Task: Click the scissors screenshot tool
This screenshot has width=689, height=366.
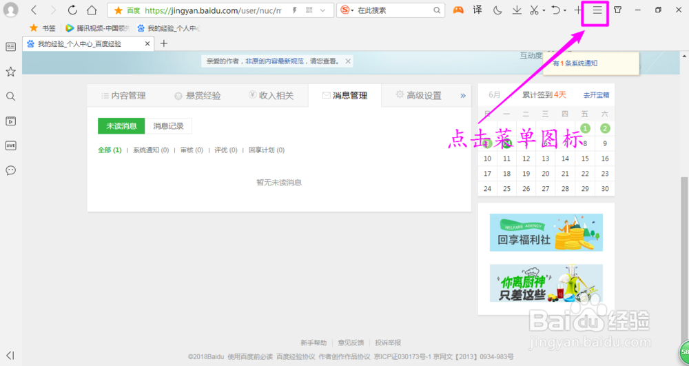Action: click(x=534, y=10)
